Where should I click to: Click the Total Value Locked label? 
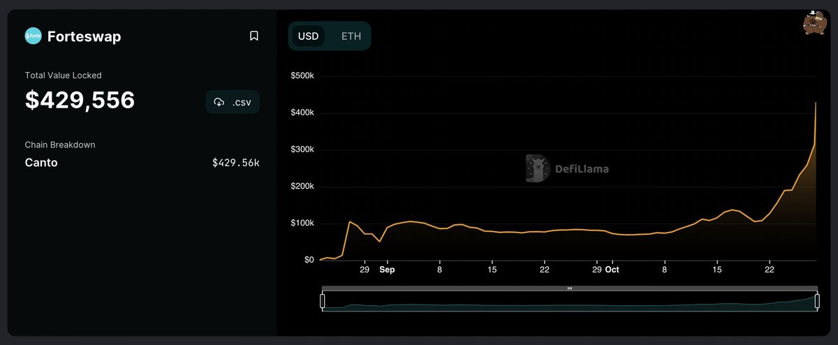pos(63,75)
